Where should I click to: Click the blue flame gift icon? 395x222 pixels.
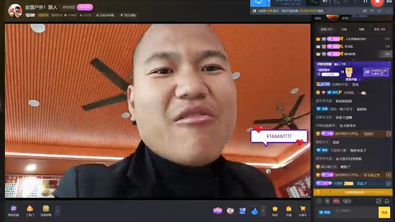click(254, 211)
